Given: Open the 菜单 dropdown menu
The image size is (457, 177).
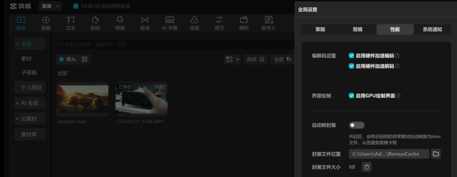Looking at the screenshot, I should point(50,6).
